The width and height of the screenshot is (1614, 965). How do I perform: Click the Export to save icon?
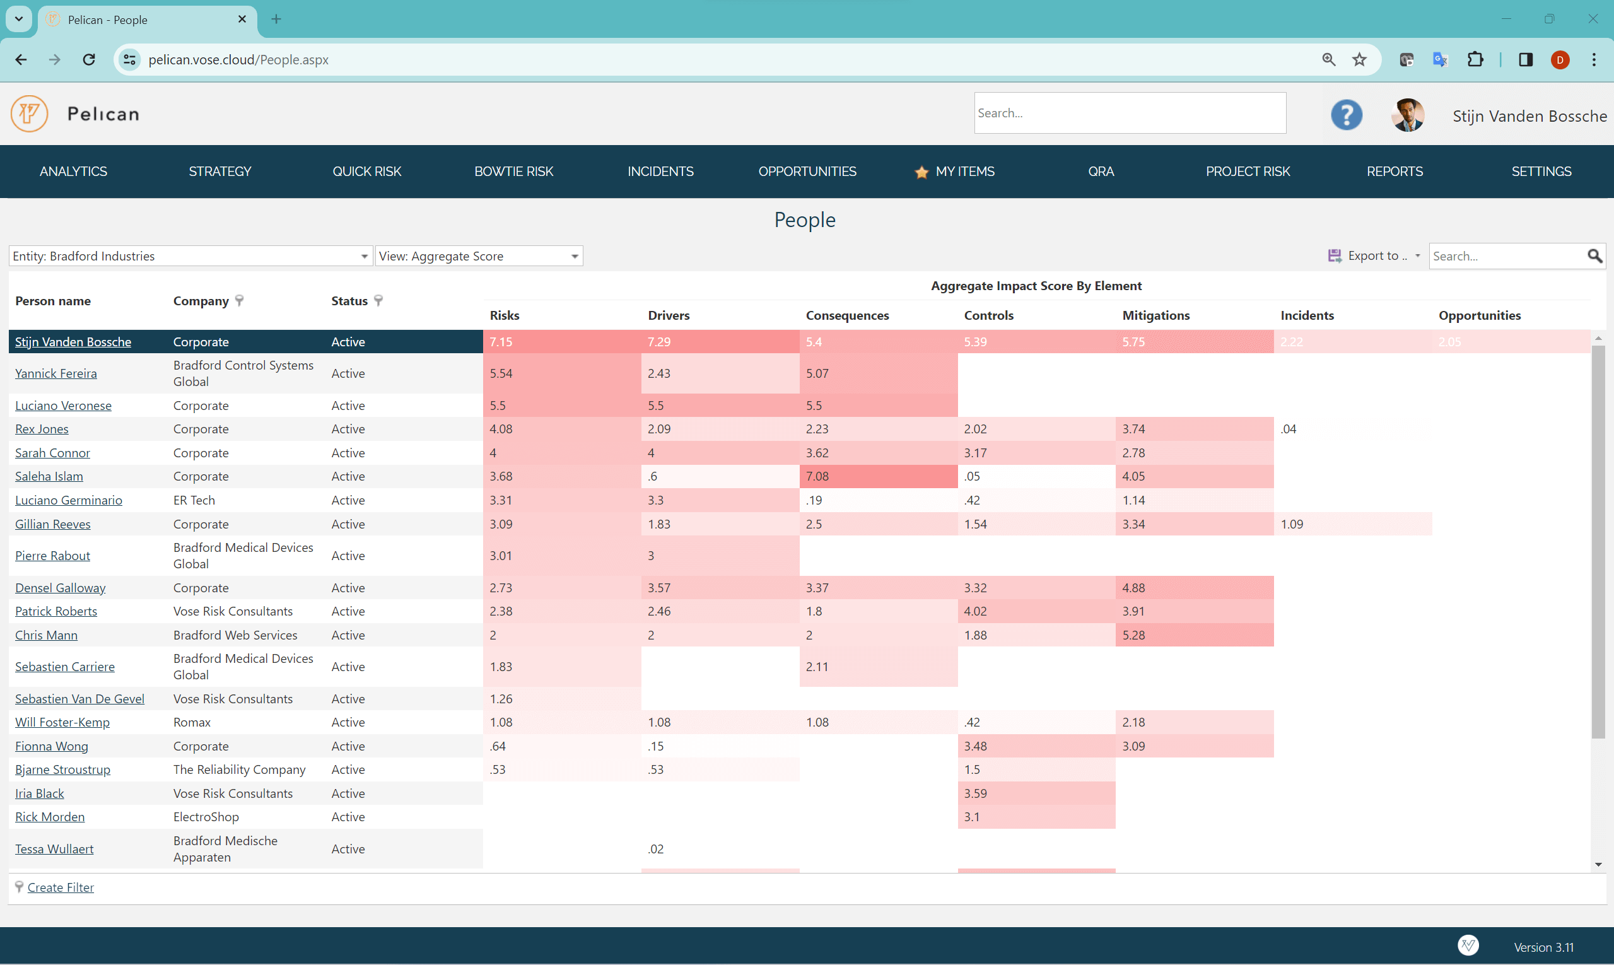[1334, 256]
